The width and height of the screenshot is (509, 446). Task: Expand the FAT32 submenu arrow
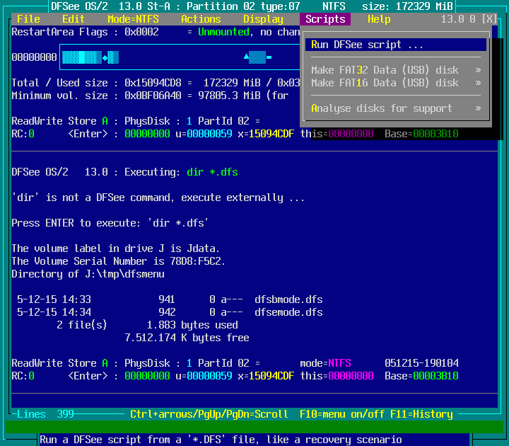tap(479, 70)
